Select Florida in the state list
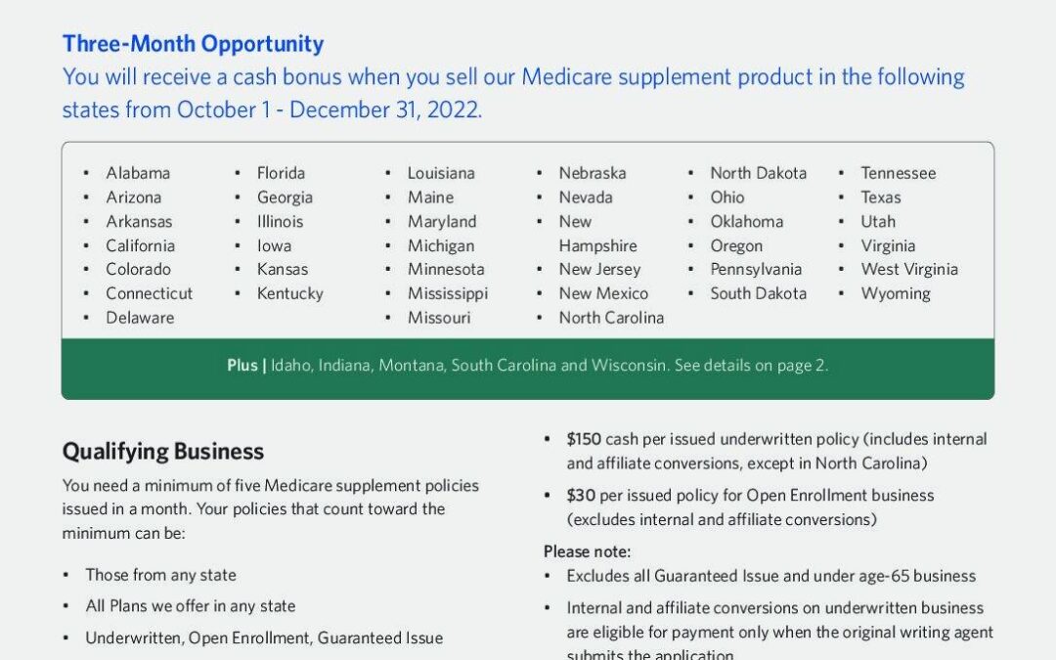 pyautogui.click(x=281, y=173)
